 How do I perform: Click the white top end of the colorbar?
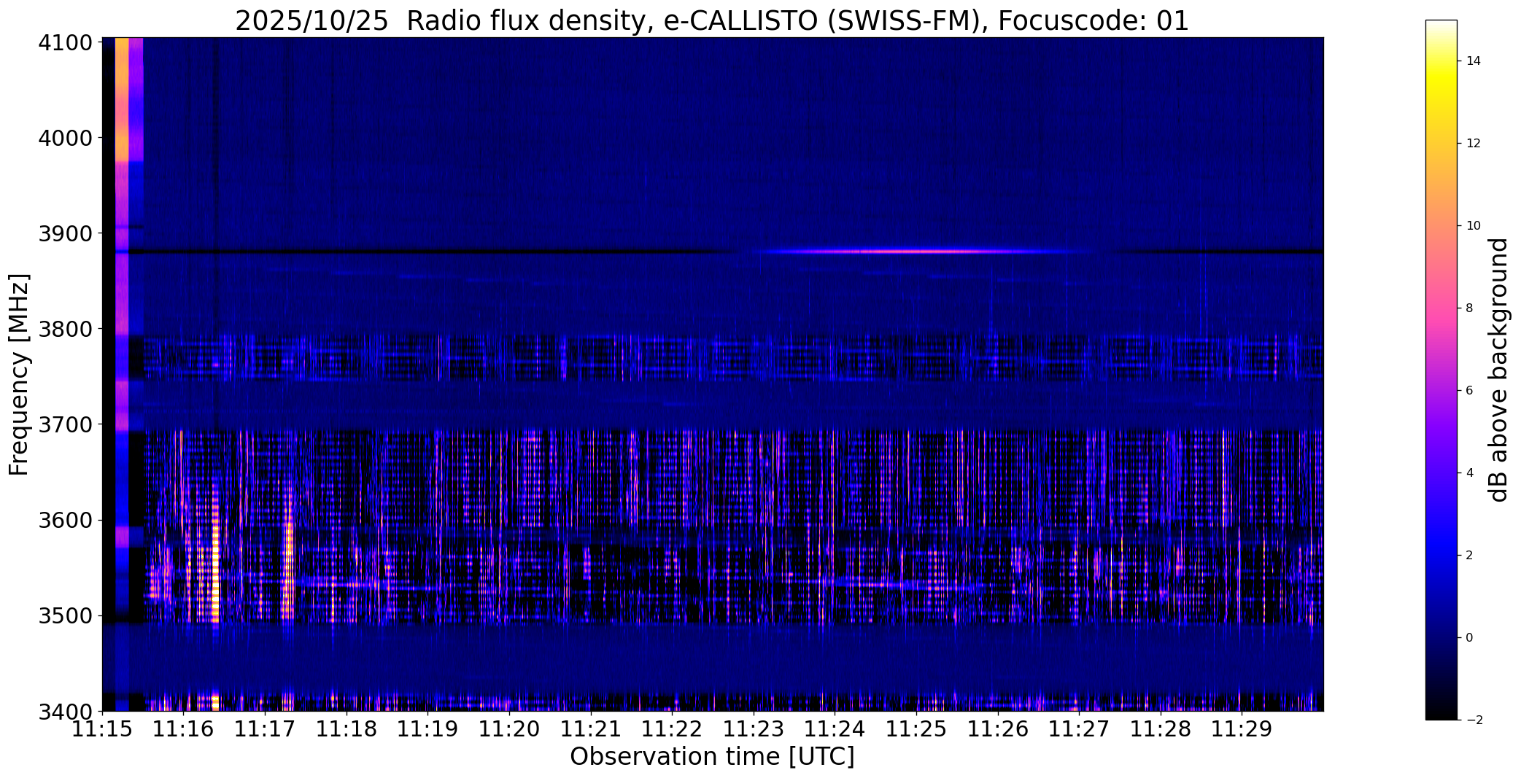pyautogui.click(x=1441, y=26)
